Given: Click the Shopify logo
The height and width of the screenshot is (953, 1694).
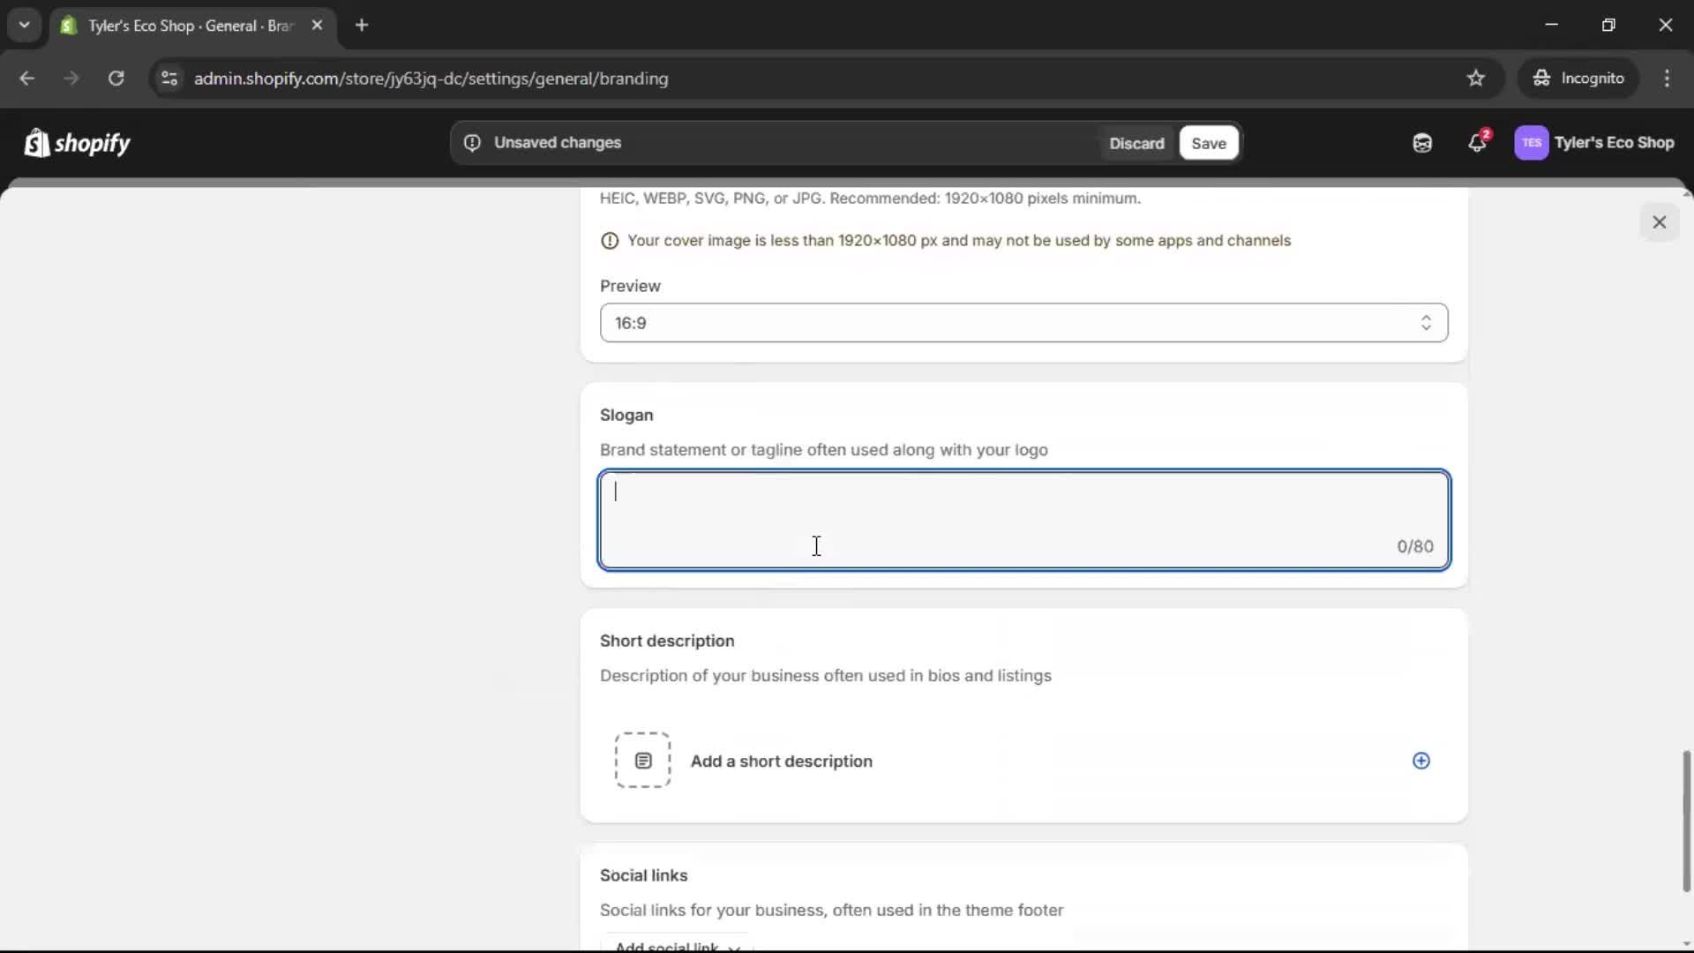Looking at the screenshot, I should (x=77, y=142).
